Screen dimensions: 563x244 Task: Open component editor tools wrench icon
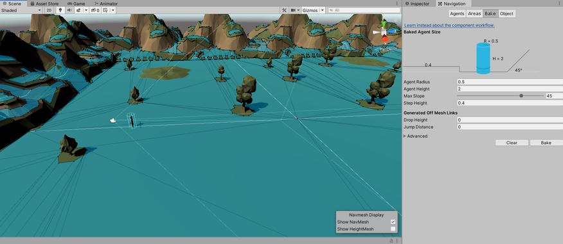click(284, 10)
